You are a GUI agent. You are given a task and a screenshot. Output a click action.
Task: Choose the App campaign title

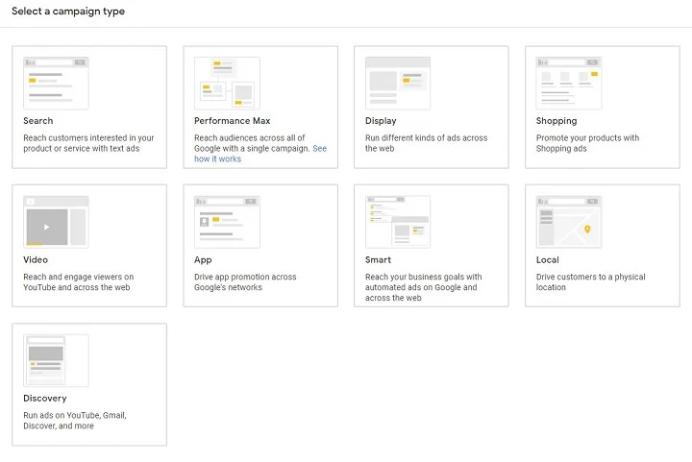coord(203,260)
